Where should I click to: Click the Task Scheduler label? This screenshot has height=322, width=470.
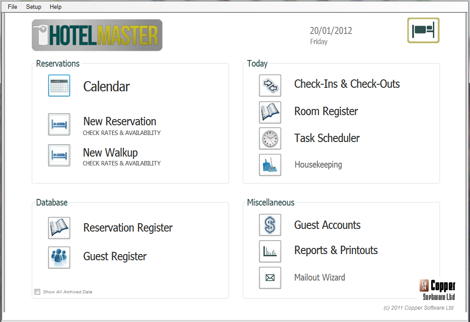tap(327, 138)
